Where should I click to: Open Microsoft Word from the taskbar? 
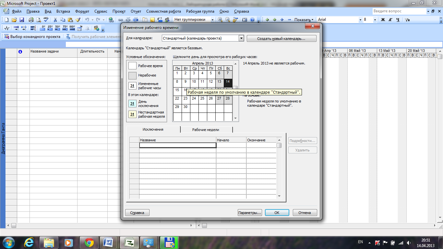point(109,242)
